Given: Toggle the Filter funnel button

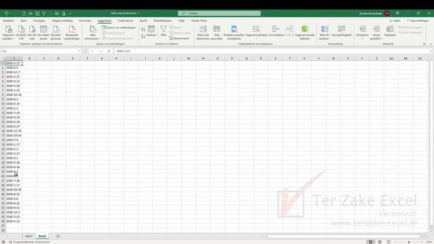Looking at the screenshot, I should (163, 31).
